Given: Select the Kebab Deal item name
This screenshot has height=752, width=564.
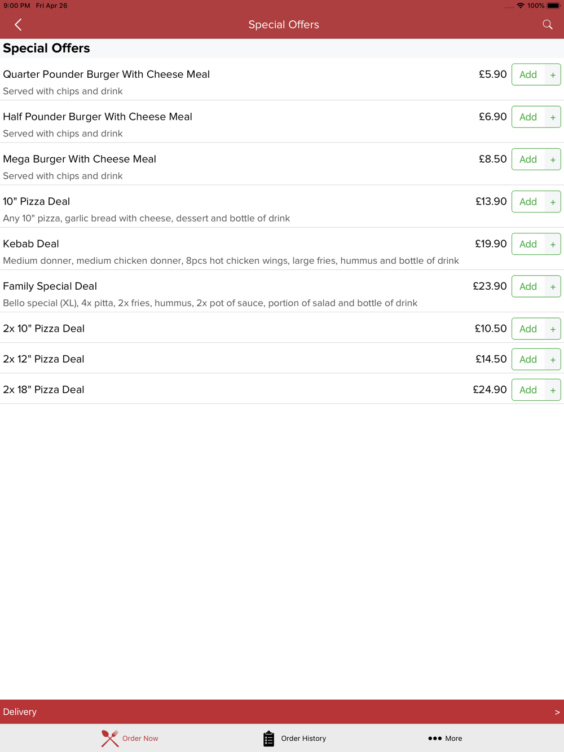Looking at the screenshot, I should [31, 244].
